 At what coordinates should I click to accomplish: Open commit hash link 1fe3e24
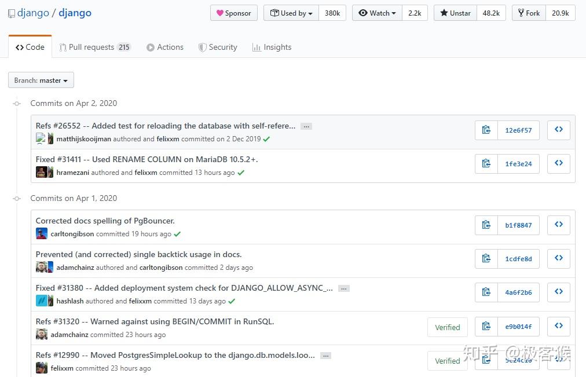pyautogui.click(x=518, y=164)
